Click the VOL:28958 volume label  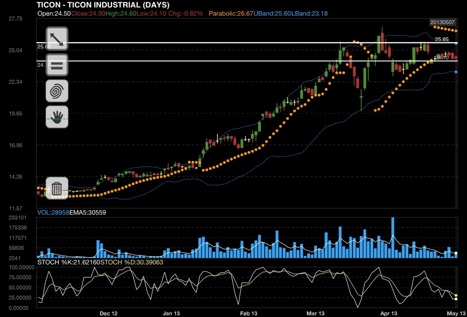coord(53,212)
